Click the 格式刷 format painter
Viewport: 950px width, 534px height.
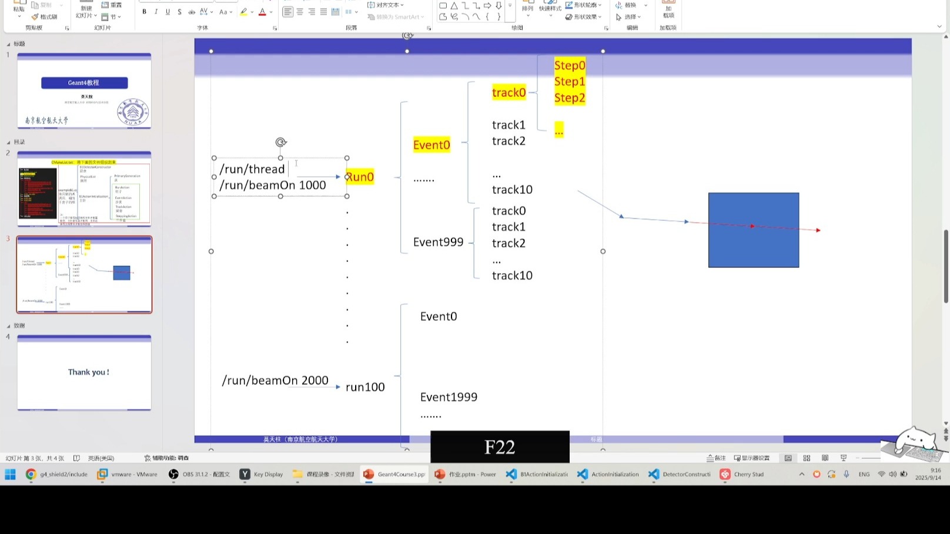click(45, 16)
